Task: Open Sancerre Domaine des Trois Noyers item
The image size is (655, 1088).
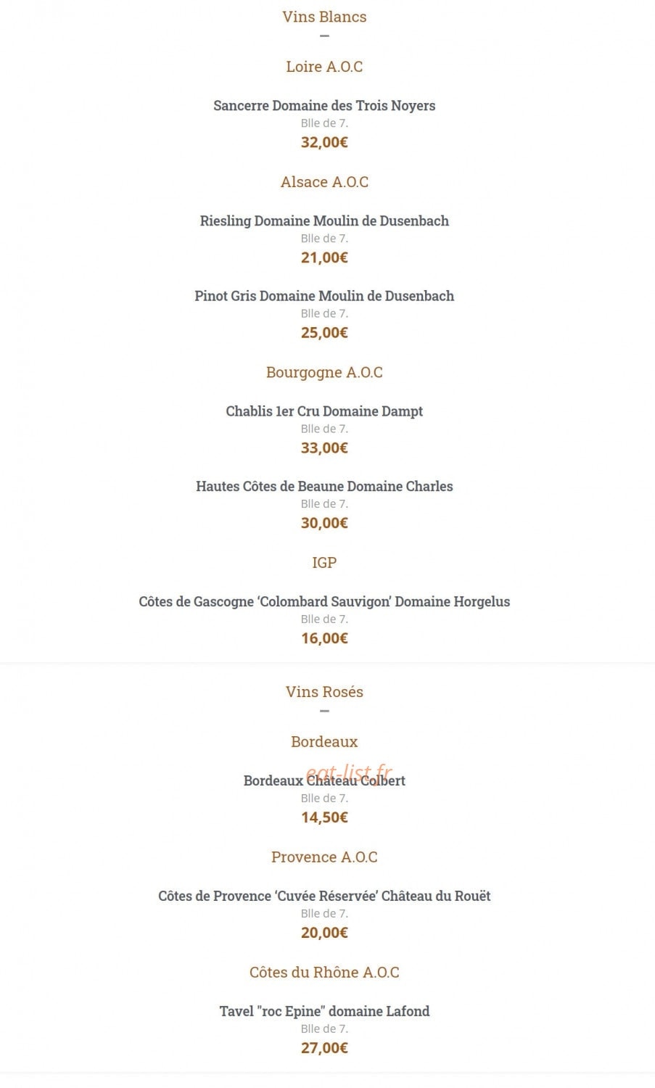Action: [x=324, y=106]
